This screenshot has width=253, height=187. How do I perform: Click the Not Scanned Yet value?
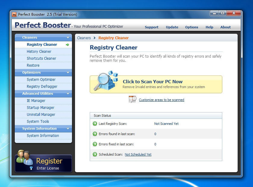point(166,124)
